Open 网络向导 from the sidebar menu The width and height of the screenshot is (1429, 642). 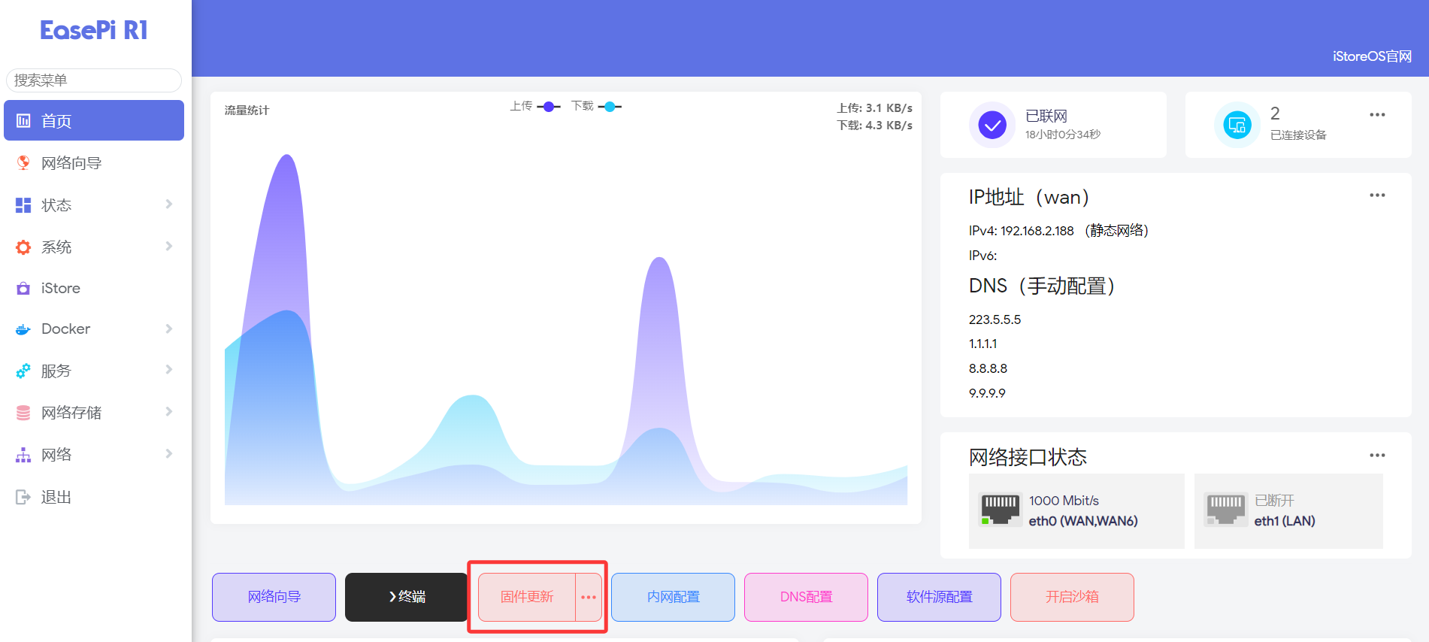94,163
